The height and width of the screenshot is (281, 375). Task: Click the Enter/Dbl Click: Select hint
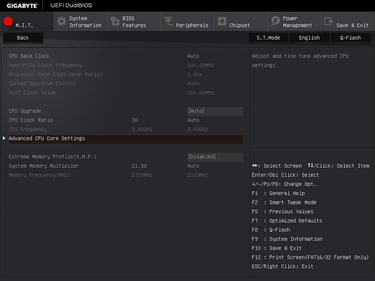pyautogui.click(x=286, y=175)
